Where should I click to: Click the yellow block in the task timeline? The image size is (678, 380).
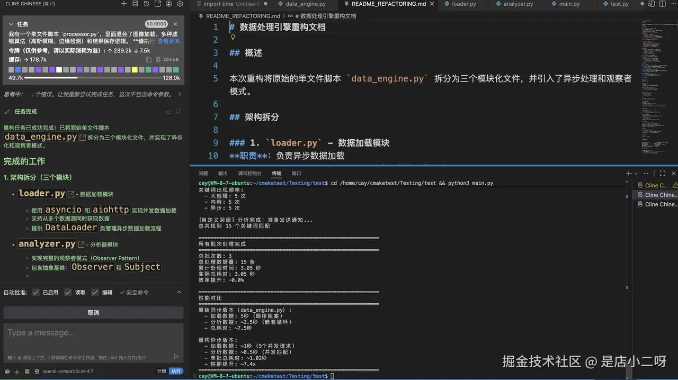135,70
